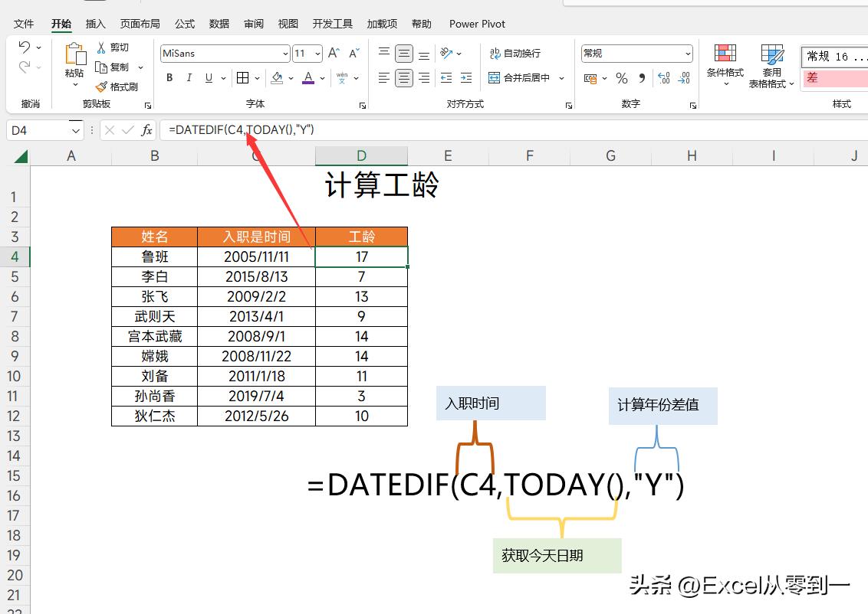Open Conditional Formatting (条件格式)

[x=725, y=66]
